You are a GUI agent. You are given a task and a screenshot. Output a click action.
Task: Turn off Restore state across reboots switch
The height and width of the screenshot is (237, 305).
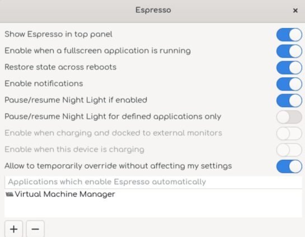pyautogui.click(x=289, y=68)
